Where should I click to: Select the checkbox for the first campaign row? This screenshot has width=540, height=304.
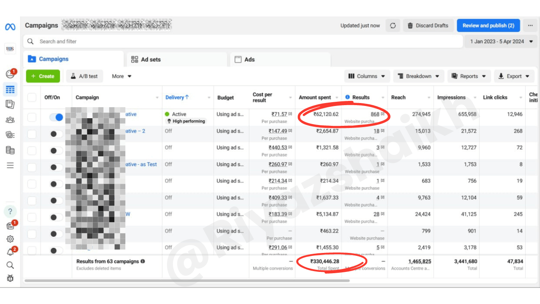32,117
